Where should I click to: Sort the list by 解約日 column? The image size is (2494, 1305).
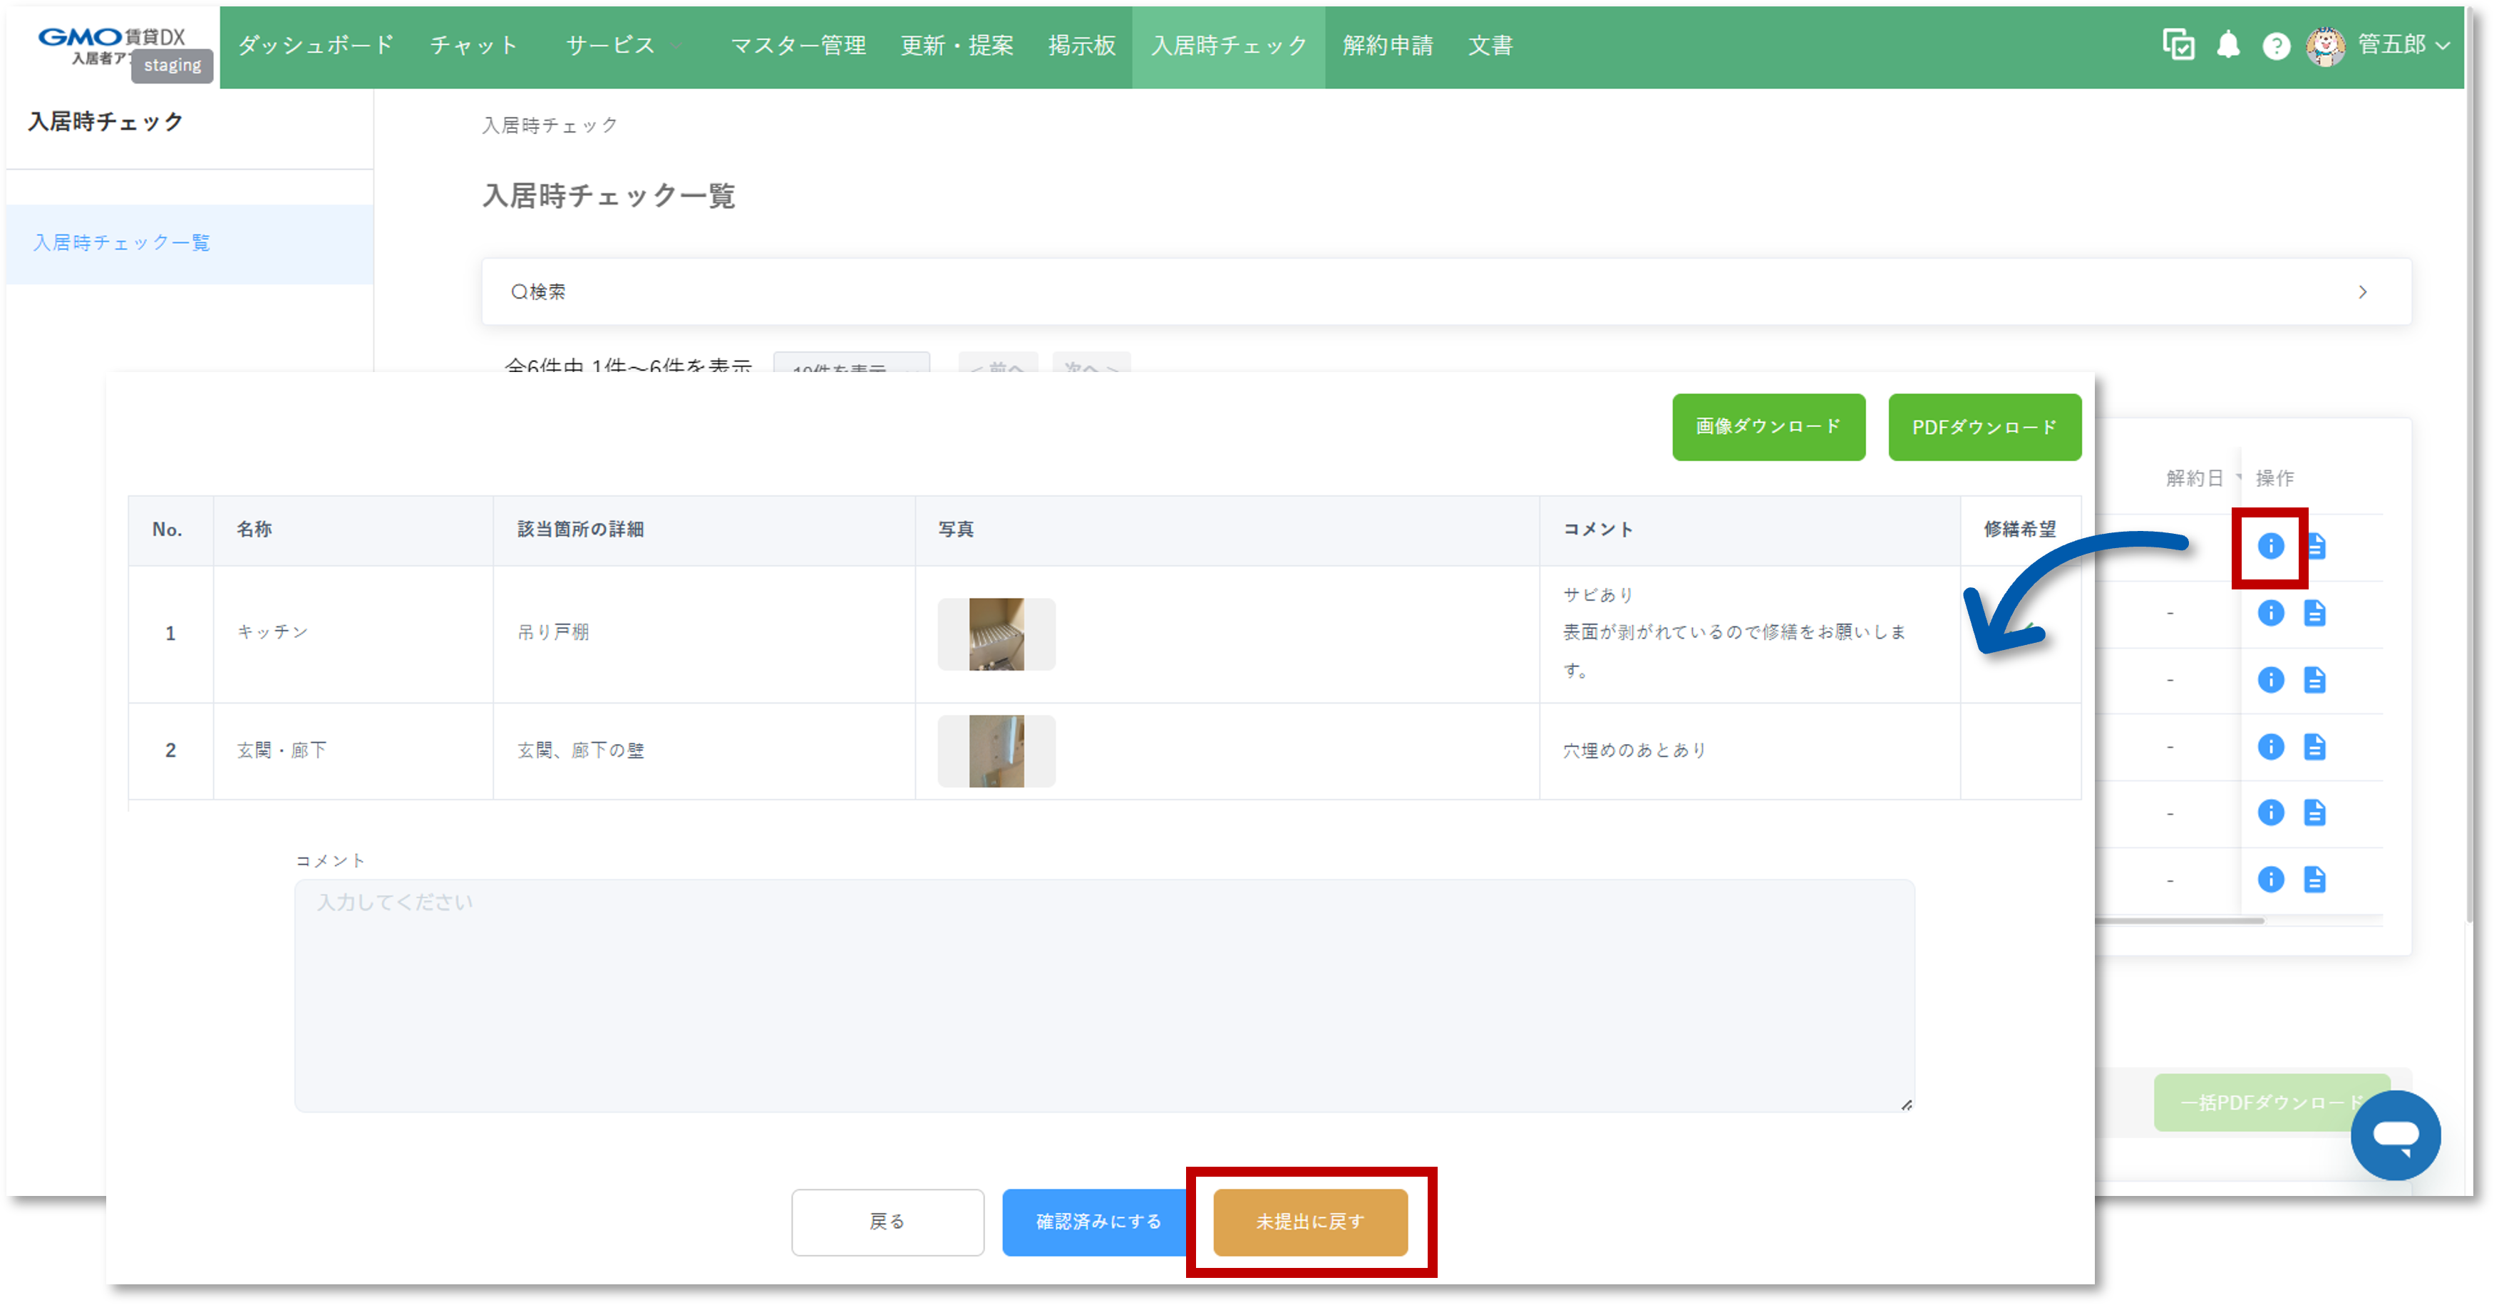[2194, 478]
